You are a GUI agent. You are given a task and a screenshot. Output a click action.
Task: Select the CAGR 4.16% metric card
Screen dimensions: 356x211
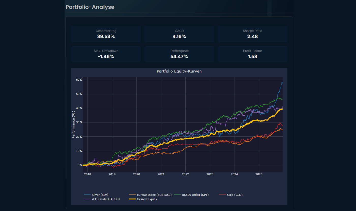tap(179, 34)
